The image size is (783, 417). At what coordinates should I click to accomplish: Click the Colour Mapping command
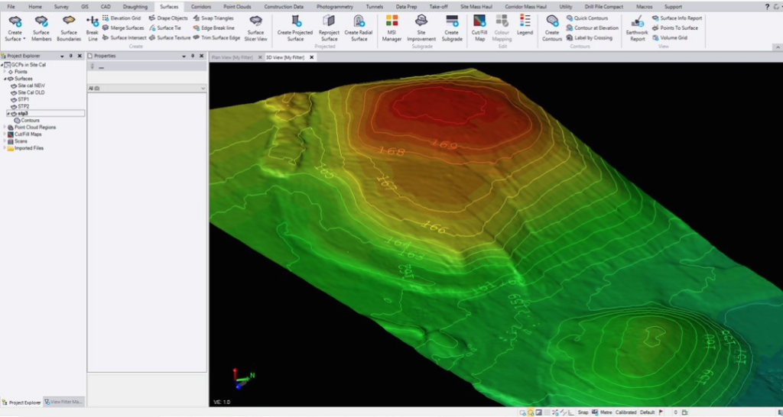(x=502, y=28)
